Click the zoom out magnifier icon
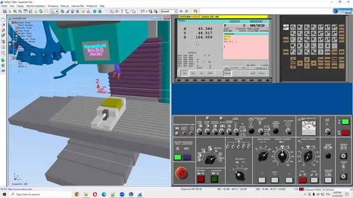 pyautogui.click(x=20, y=11)
